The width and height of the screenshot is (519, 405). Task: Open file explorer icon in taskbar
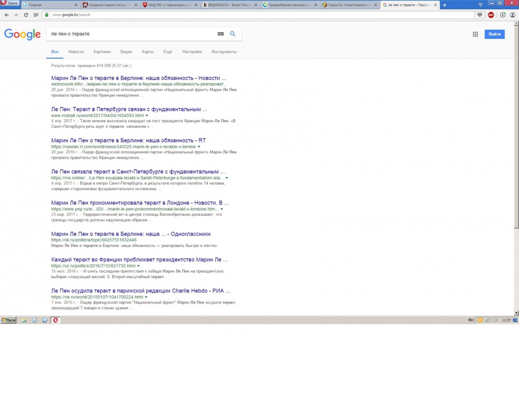(x=24, y=320)
